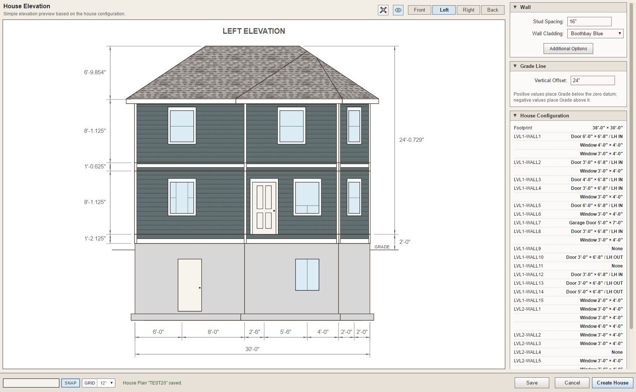Click the GRID button

point(90,383)
